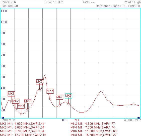This screenshot has width=141, height=137.
Task: Click the stop frequency 30.000 MHz label
Action: (x=133, y=120)
